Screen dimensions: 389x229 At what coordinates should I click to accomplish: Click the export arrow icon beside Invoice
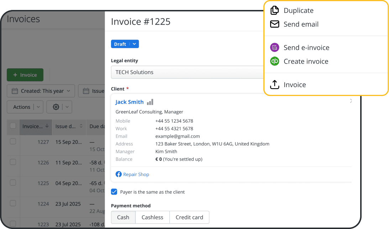pos(274,85)
